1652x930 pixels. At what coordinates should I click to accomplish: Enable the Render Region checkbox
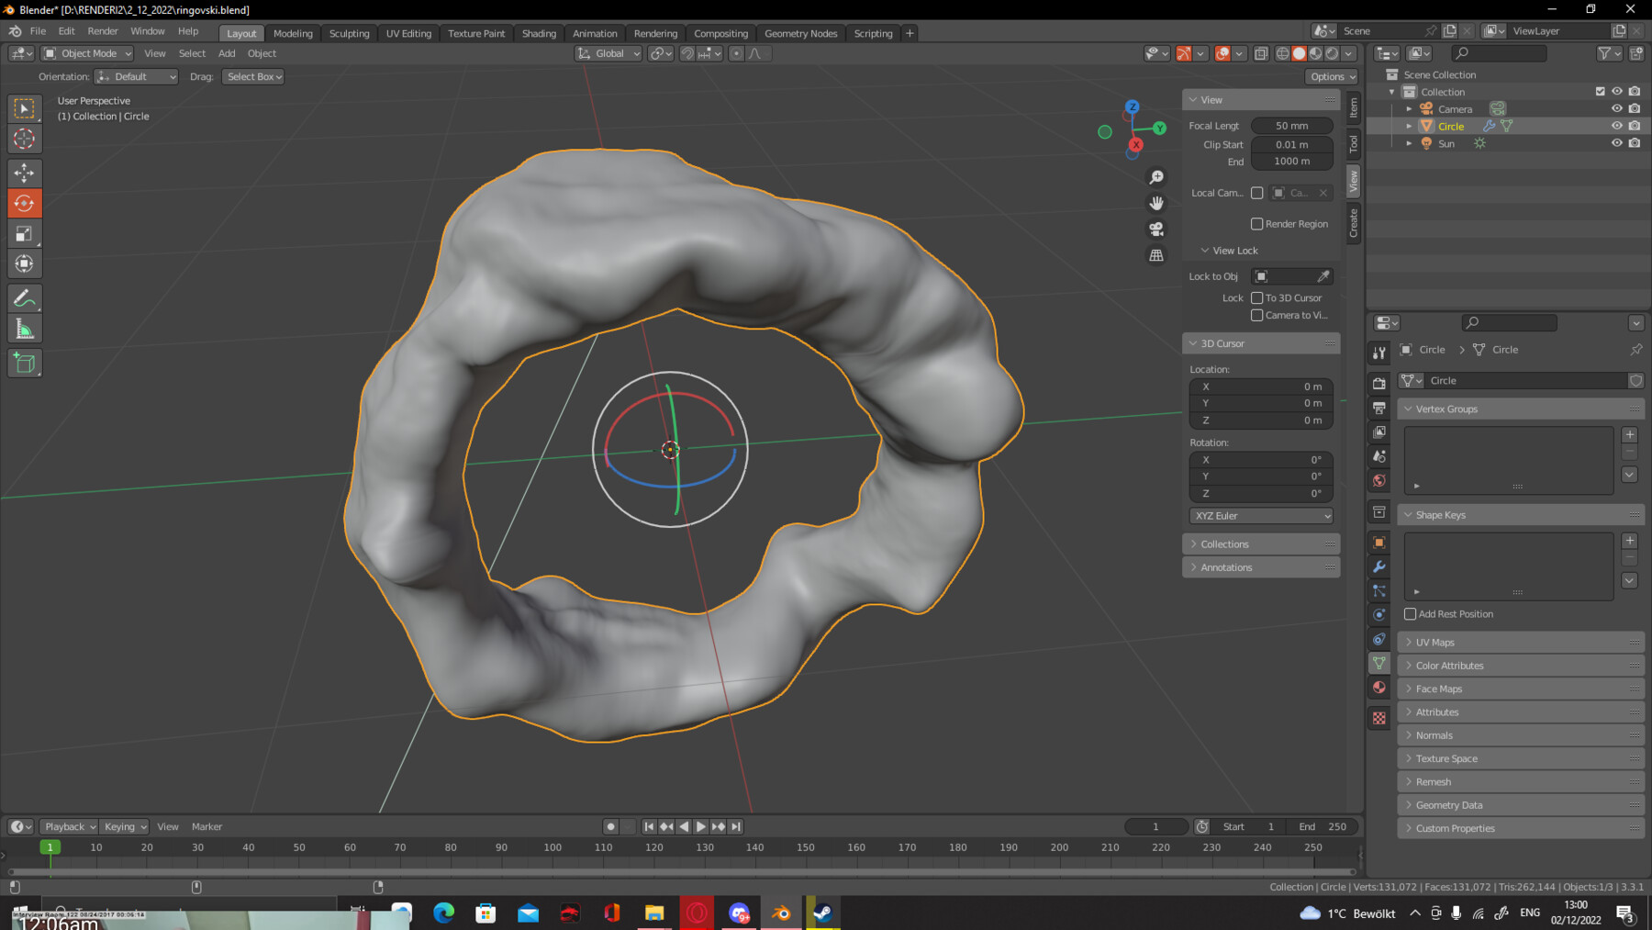click(1257, 223)
